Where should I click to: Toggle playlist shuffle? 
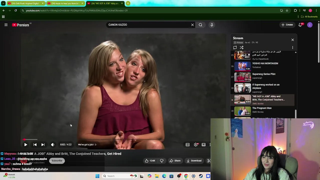click(241, 47)
